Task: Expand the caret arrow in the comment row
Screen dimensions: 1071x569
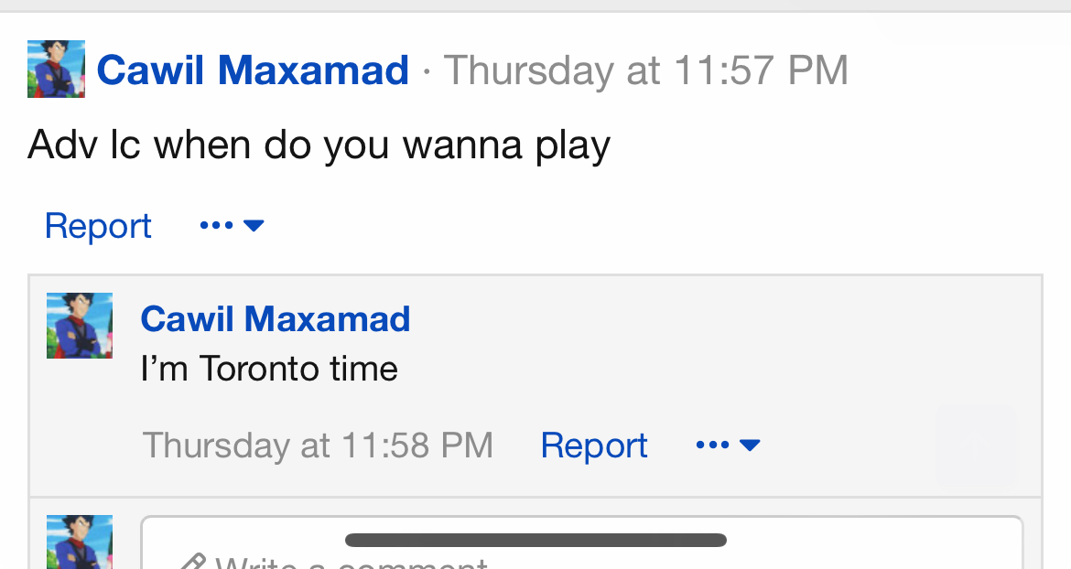Action: (x=750, y=446)
